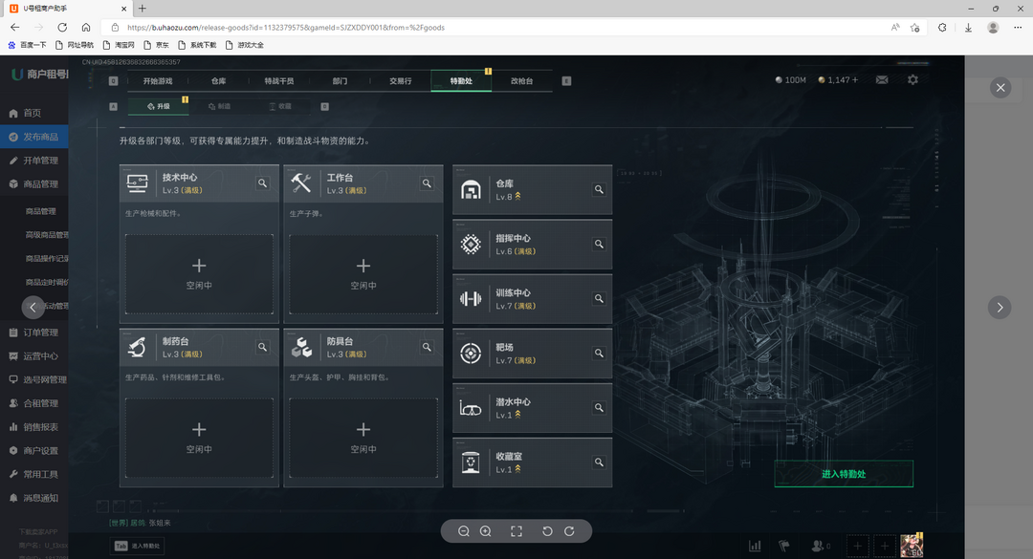1033x559 pixels.
Task: Go to the next preview image
Action: 1000,307
